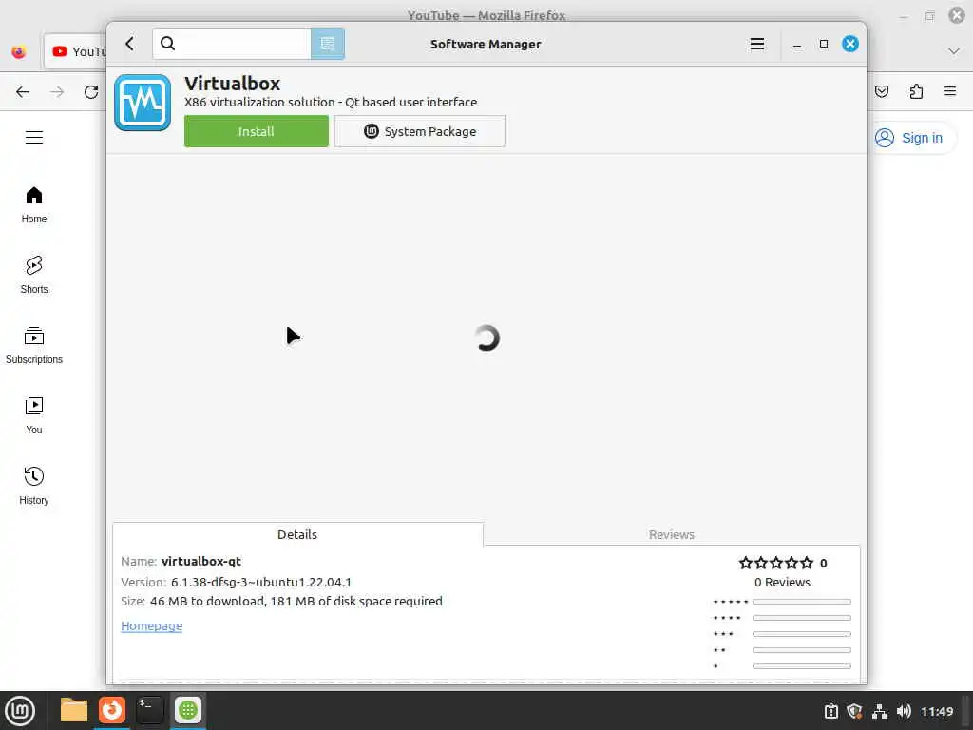973x730 pixels.
Task: Click the 0 Reviews label
Action: [783, 583]
